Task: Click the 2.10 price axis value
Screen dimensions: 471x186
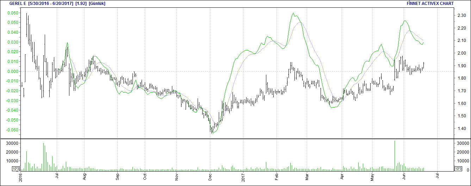Action: [461, 41]
